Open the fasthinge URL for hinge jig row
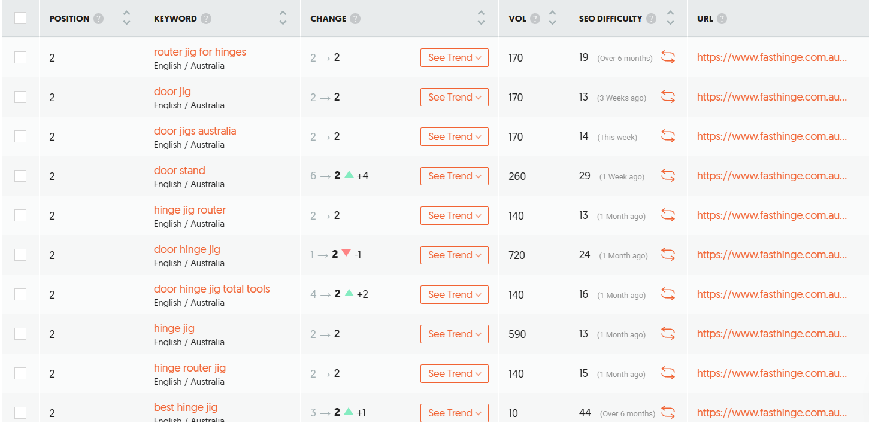The height and width of the screenshot is (423, 869). pyautogui.click(x=771, y=334)
